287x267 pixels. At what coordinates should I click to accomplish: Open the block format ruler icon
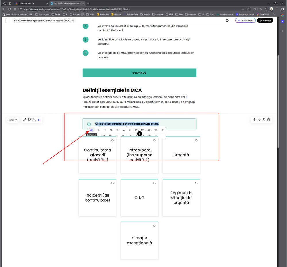pos(34,120)
